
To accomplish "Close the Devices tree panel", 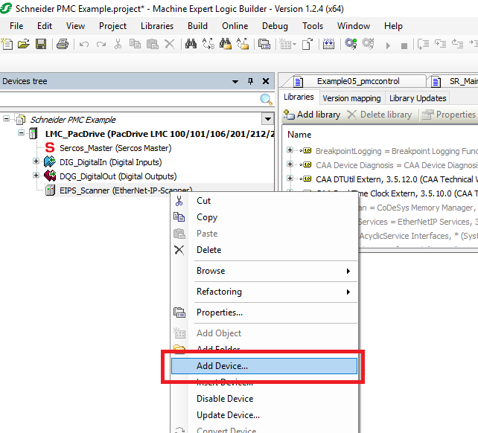I will tap(264, 81).
